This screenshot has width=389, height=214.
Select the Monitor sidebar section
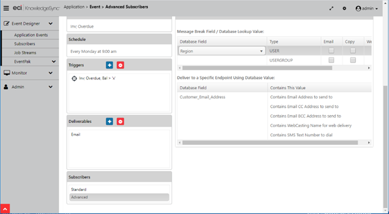click(x=19, y=73)
